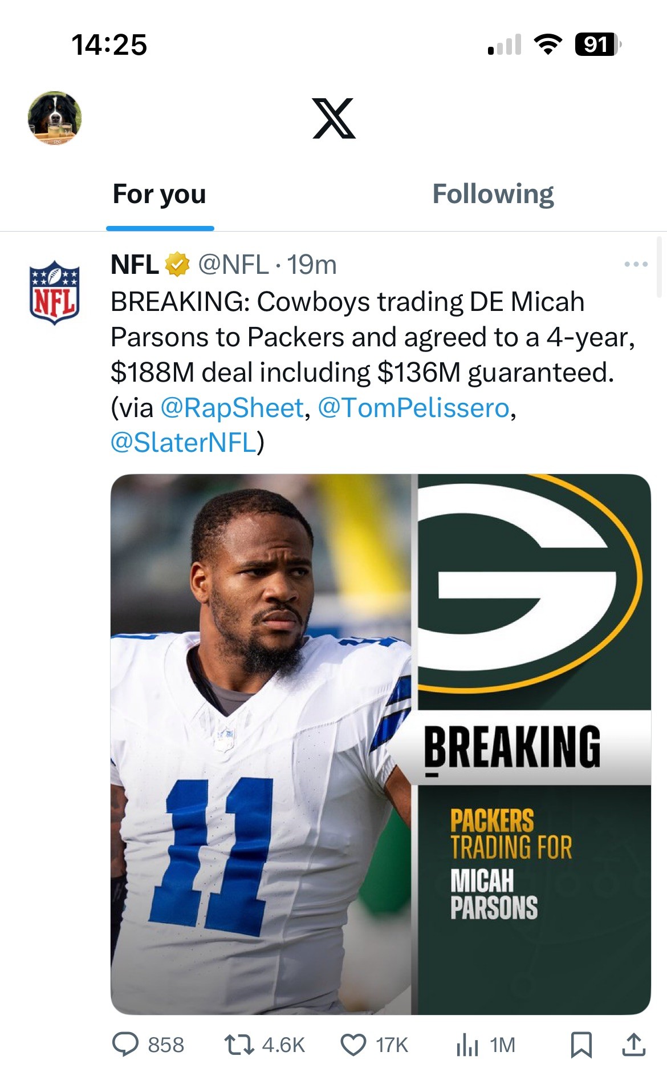Open the NFL account profile picture

tap(54, 292)
